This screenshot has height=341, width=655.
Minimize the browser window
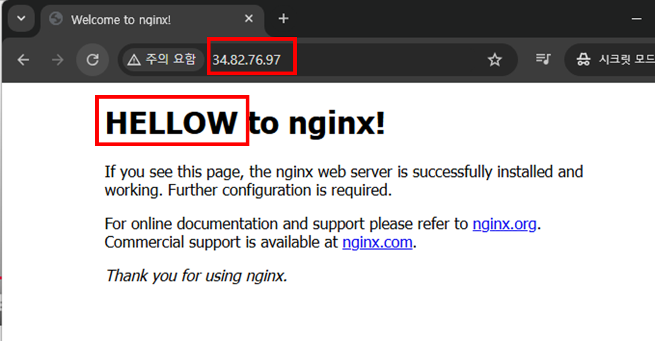pyautogui.click(x=636, y=18)
